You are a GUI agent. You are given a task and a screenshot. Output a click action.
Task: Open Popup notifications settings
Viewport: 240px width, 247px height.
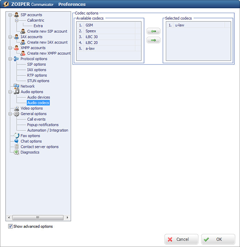point(43,125)
